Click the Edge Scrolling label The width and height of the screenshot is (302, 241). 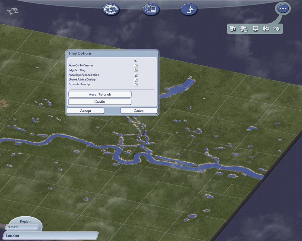point(77,70)
